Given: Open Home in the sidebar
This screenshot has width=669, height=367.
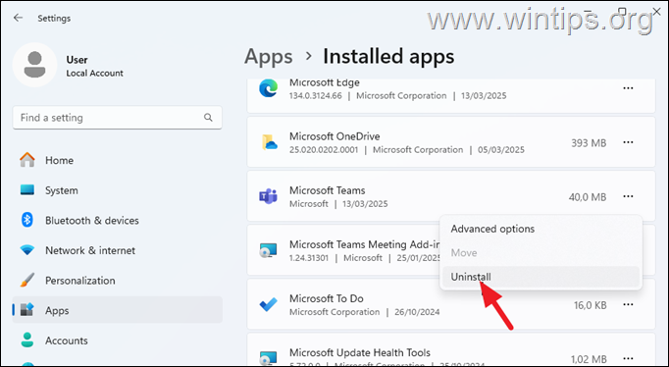Looking at the screenshot, I should click(118, 160).
